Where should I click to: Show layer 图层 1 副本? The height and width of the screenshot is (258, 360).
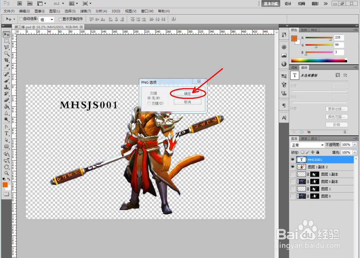292,174
